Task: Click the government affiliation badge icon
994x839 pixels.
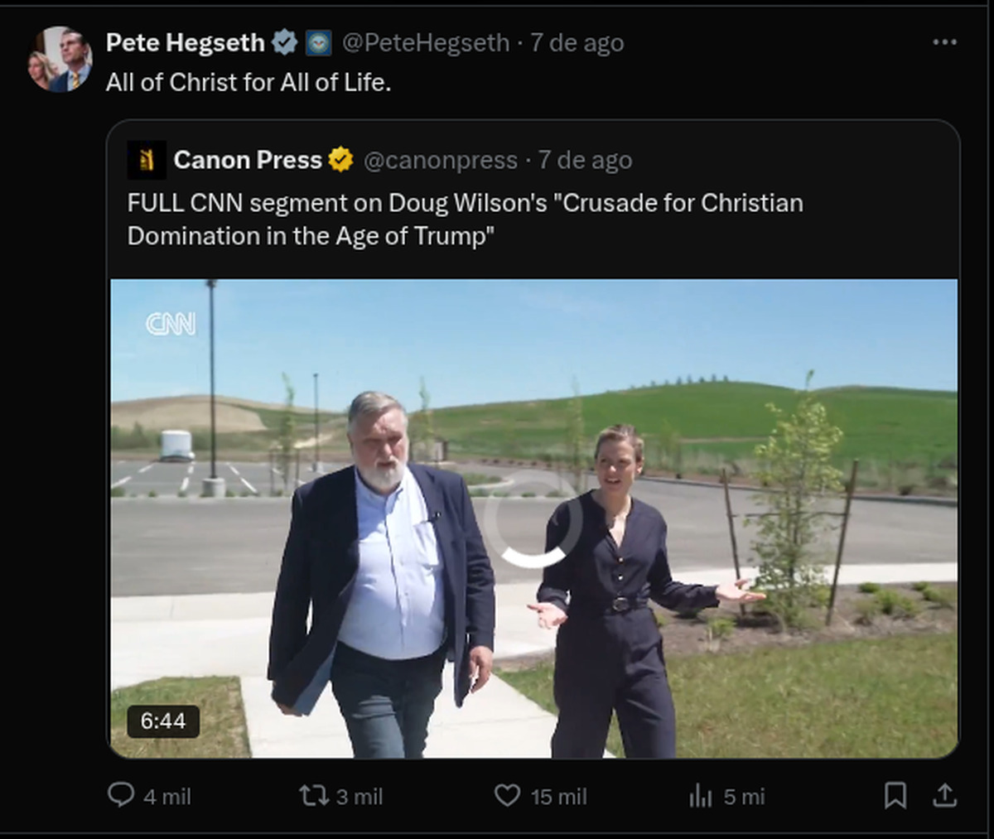Action: click(318, 43)
